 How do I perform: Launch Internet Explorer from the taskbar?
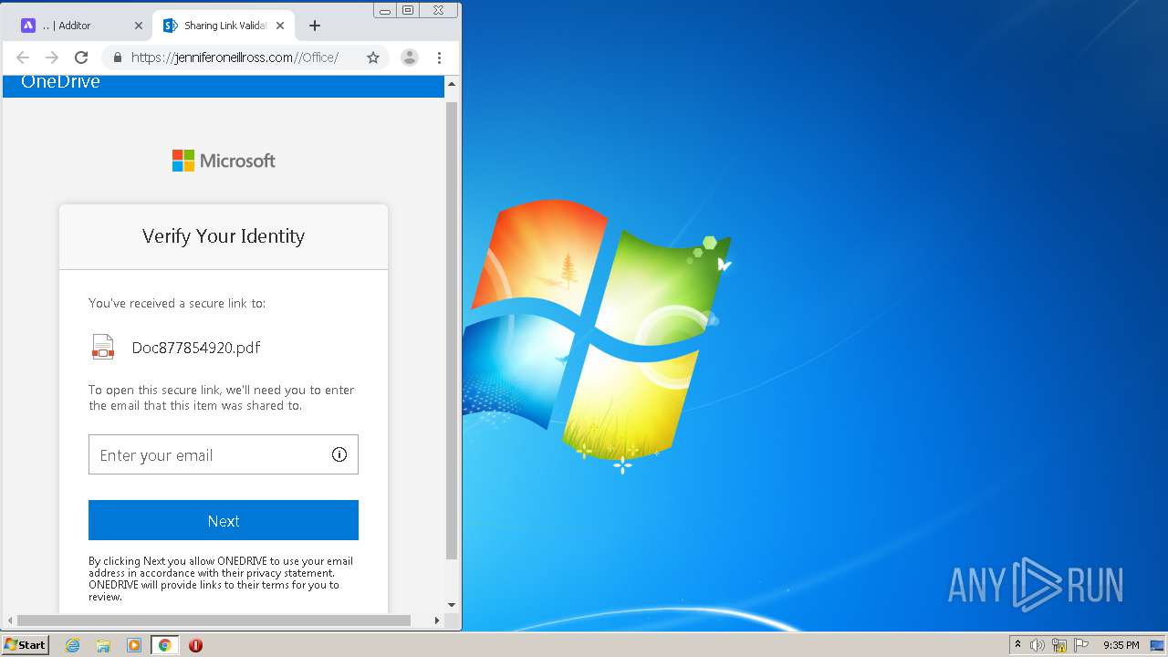click(73, 645)
